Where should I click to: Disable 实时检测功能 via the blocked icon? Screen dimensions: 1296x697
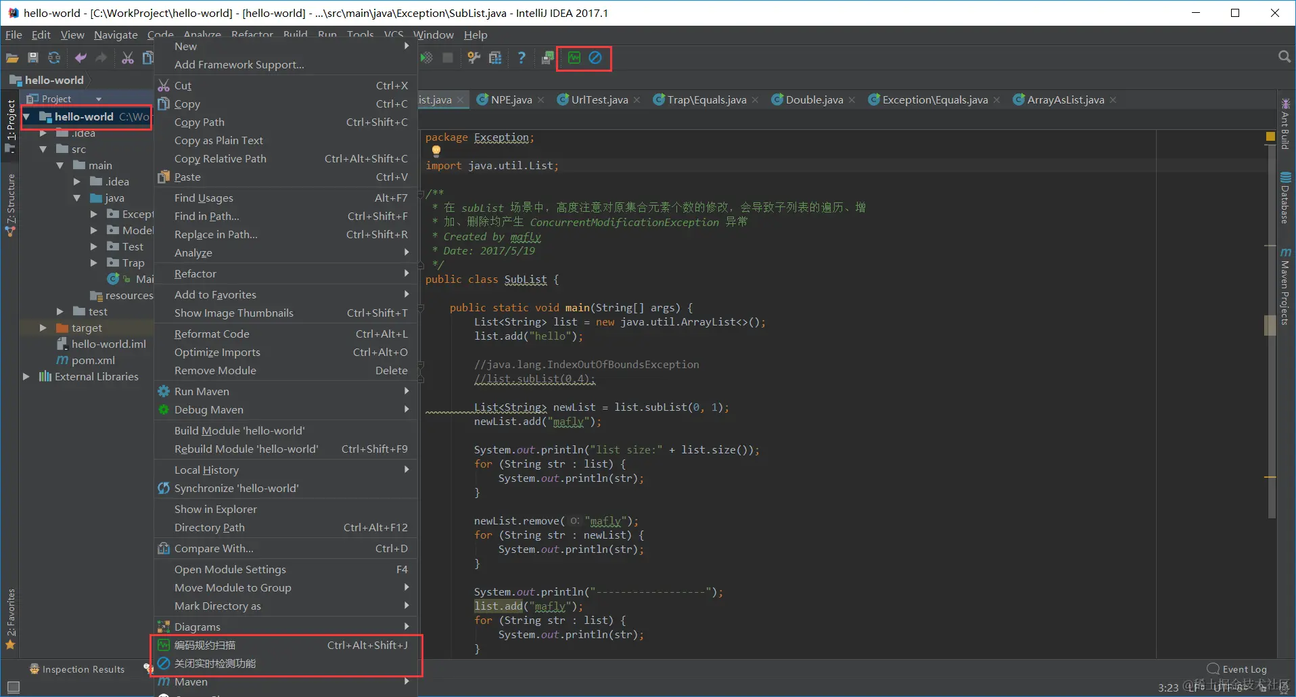pyautogui.click(x=596, y=58)
